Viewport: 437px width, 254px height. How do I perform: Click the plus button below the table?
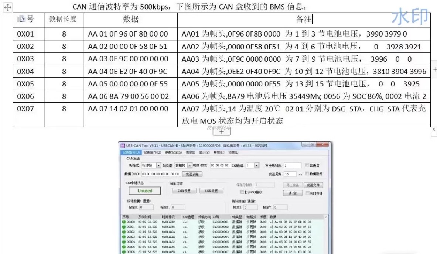click(x=222, y=131)
